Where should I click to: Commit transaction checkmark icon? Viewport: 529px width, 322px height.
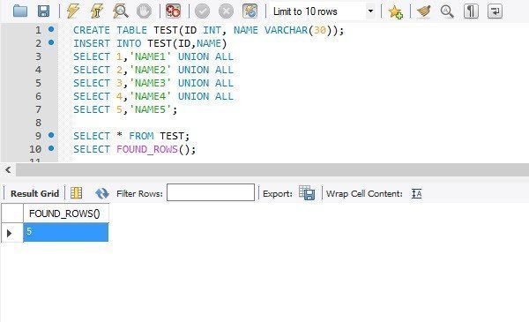tap(202, 11)
